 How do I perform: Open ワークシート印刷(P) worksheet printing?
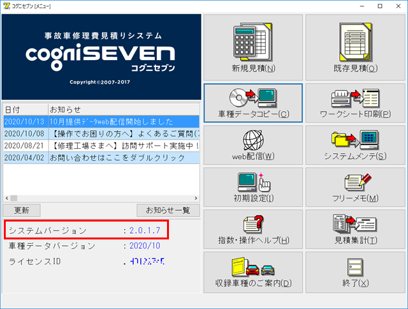pos(355,103)
